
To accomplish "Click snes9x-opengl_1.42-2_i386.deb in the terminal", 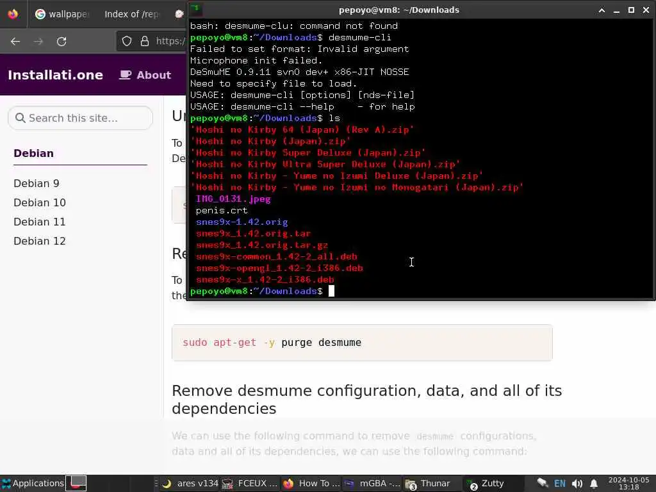I will [279, 268].
